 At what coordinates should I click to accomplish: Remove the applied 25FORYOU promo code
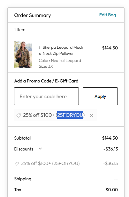tap(92, 116)
